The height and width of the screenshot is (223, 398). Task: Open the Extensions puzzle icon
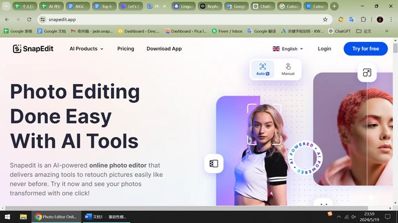tap(363, 20)
